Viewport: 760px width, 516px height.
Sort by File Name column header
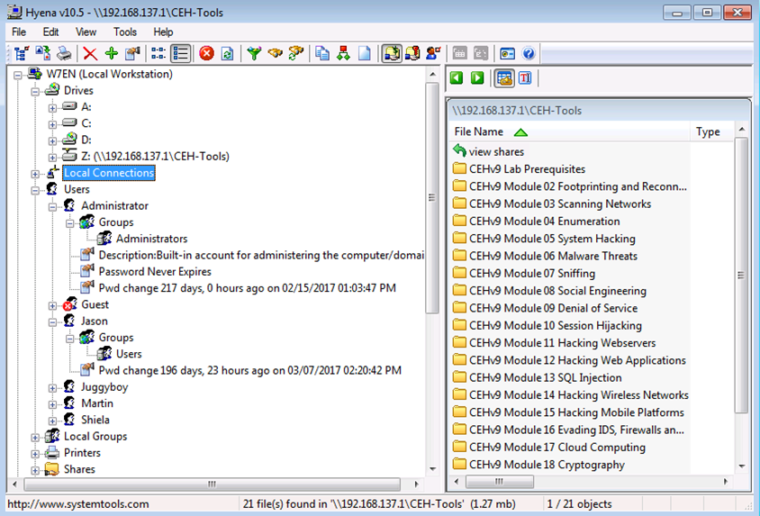569,131
